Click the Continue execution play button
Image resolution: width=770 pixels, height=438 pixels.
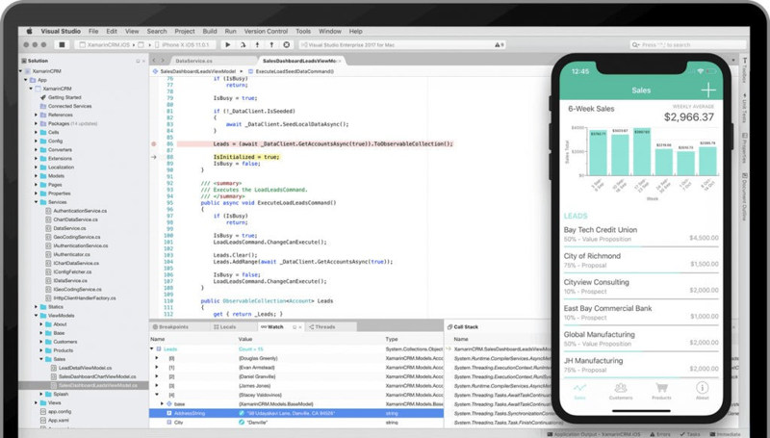pos(227,44)
